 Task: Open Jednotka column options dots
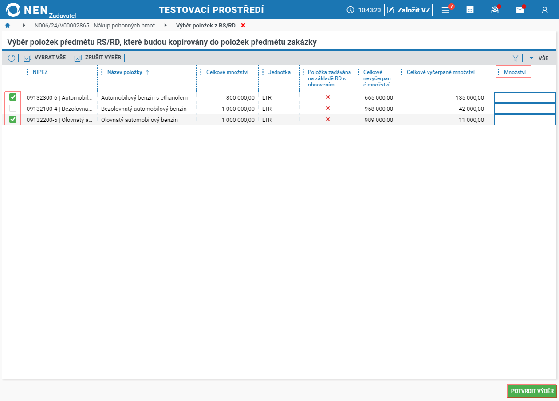point(263,72)
